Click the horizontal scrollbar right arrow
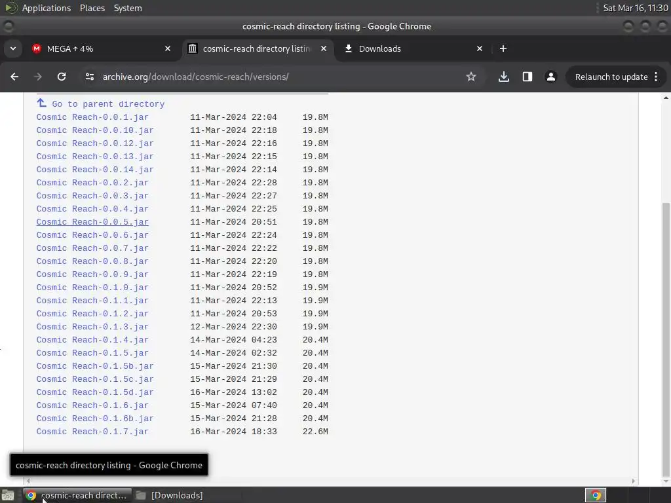 click(634, 481)
